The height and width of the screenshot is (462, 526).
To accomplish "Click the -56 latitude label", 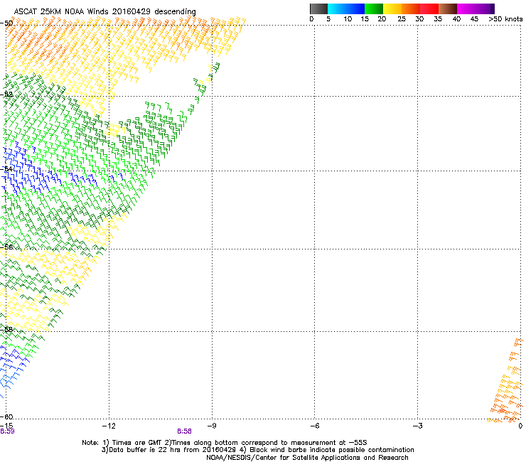I will point(6,247).
